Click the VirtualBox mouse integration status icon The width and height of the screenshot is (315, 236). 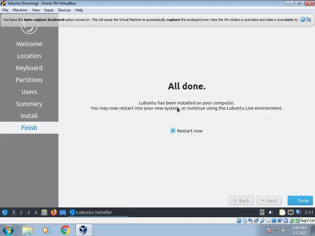tap(292, 221)
